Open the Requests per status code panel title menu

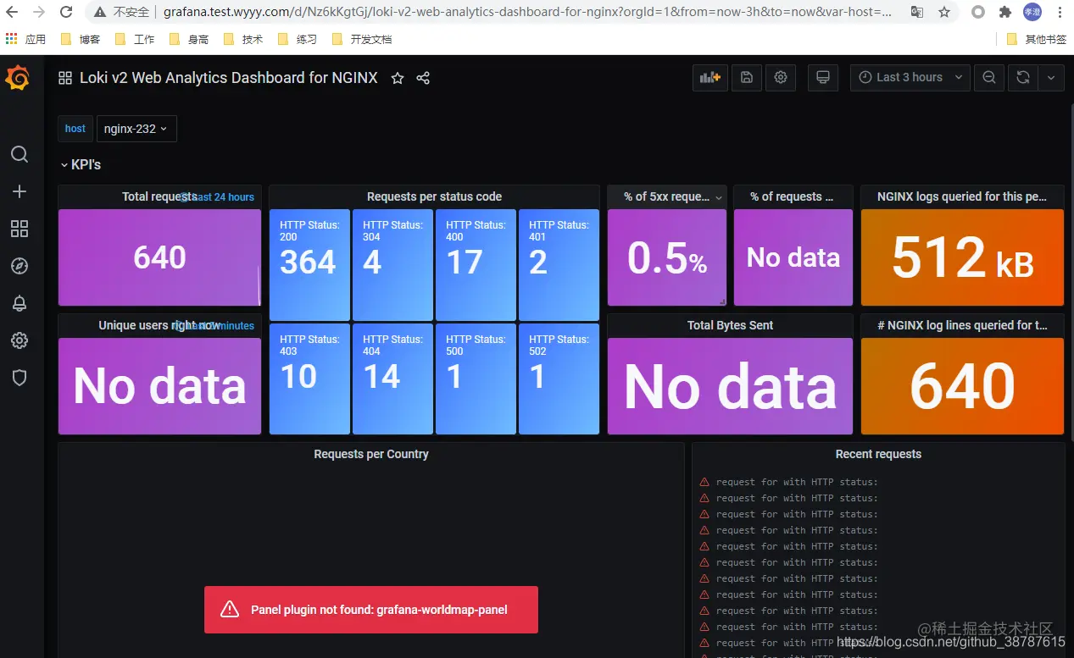coord(434,196)
